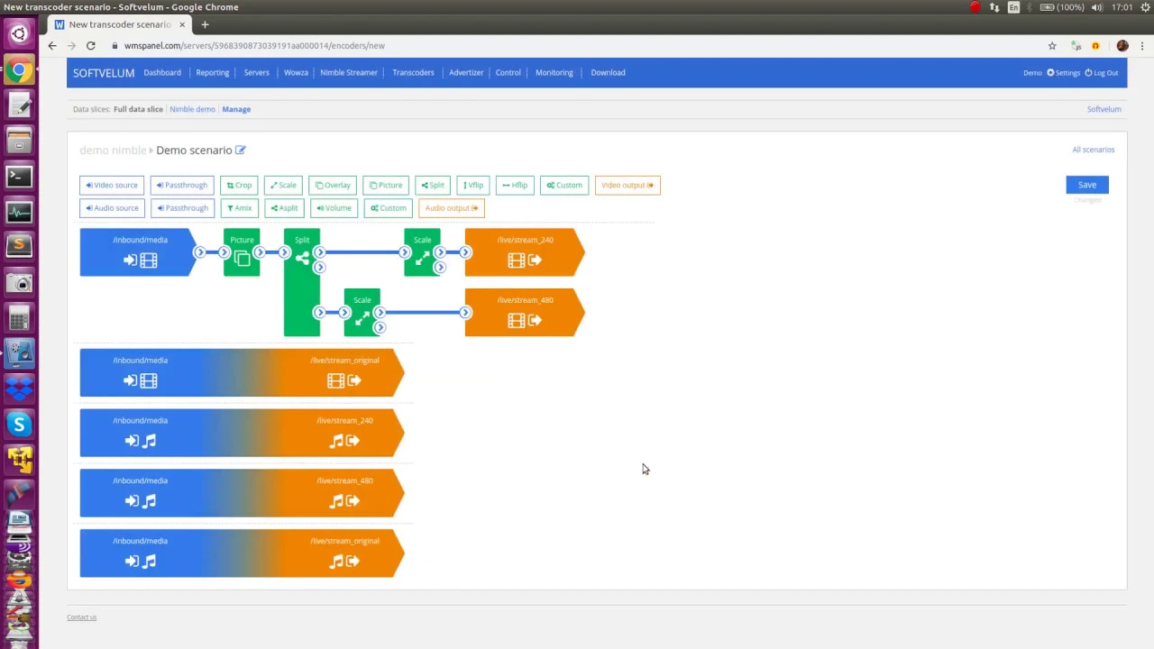Open the /live/stream_240 video output block

pos(525,252)
